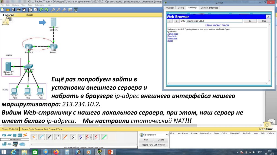The height and width of the screenshot is (155, 277).
Task: Save the network with the floppy icon
Action: pos(13,10)
